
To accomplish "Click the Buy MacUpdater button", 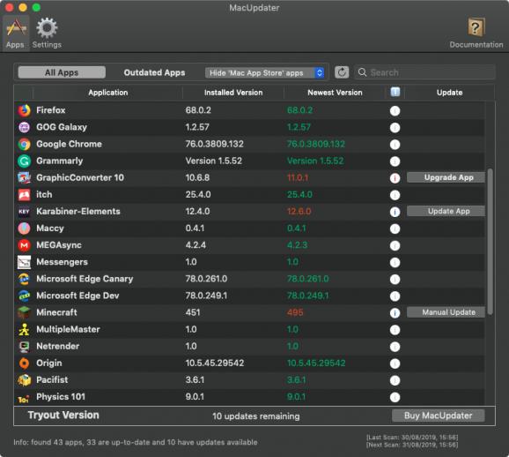I will [x=439, y=416].
